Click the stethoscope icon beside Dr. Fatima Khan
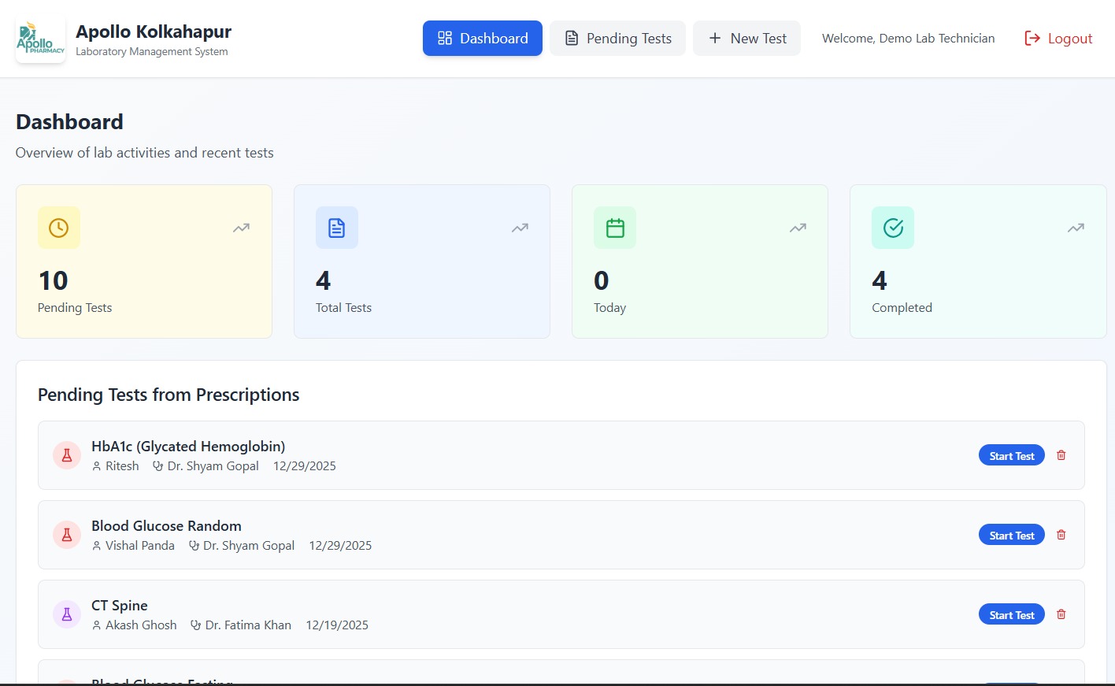This screenshot has width=1115, height=686. click(194, 625)
